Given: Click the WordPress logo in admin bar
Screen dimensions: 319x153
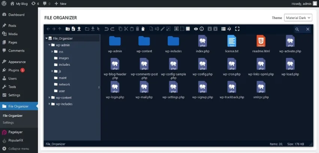Looking at the screenshot, I should click(4, 4).
